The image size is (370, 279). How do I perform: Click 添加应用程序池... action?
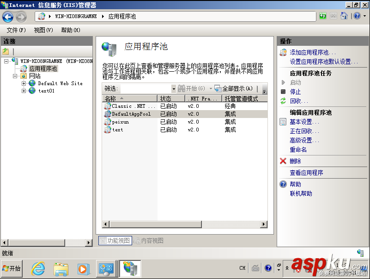click(x=313, y=52)
